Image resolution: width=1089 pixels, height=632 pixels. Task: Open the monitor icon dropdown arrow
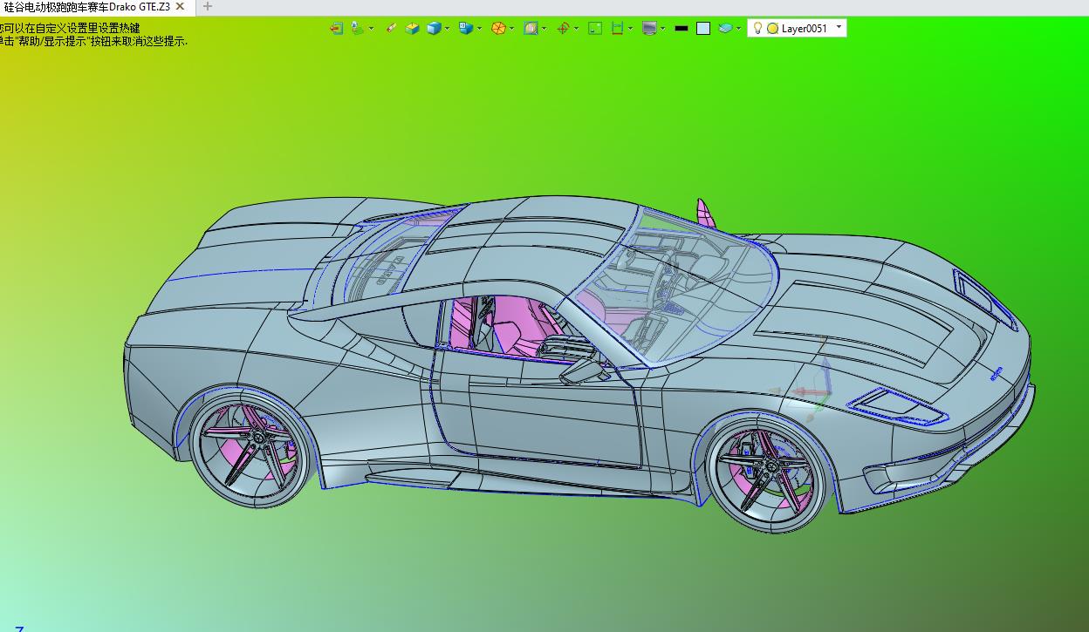click(x=663, y=28)
